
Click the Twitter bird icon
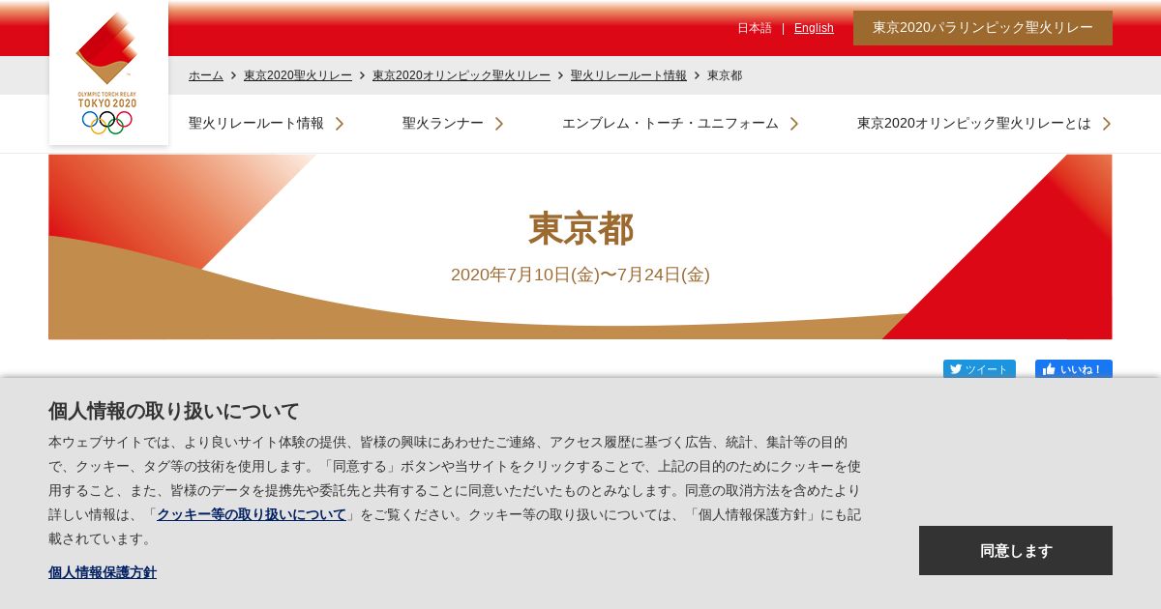coord(955,369)
